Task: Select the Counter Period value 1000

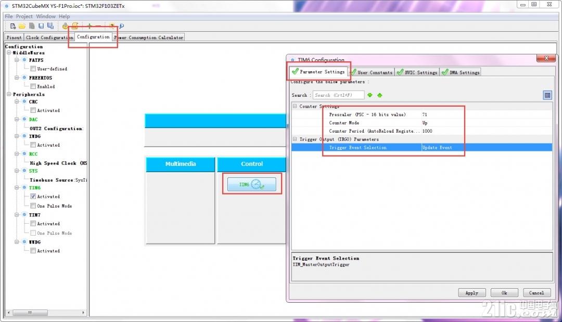Action: [x=487, y=131]
